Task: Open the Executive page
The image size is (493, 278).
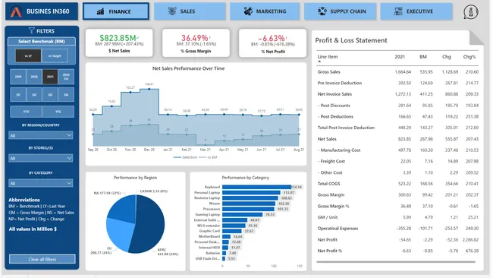Action: (416, 11)
